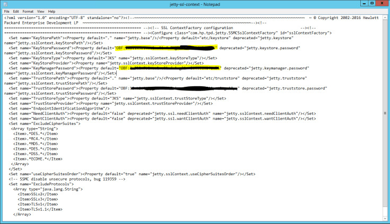Click the text 'Set name="KeyStoreType"'

click(x=37, y=58)
